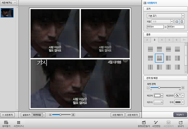This screenshot has height=129, width=188.
Task: Choose the three equal columns layout
Action: (x=150, y=67)
